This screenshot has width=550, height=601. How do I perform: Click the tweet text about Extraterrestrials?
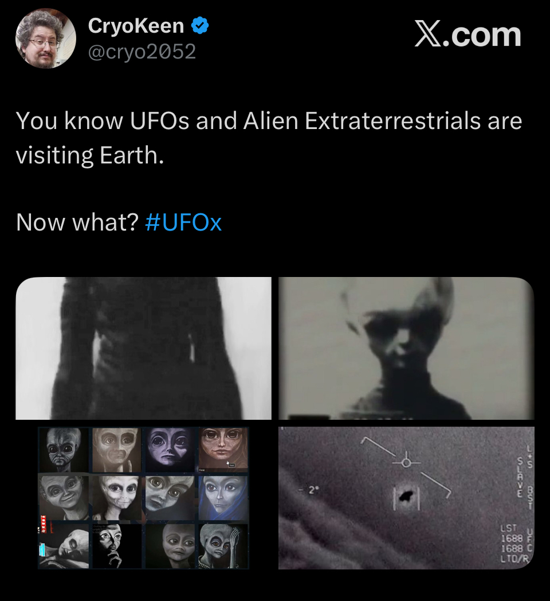coord(269,138)
